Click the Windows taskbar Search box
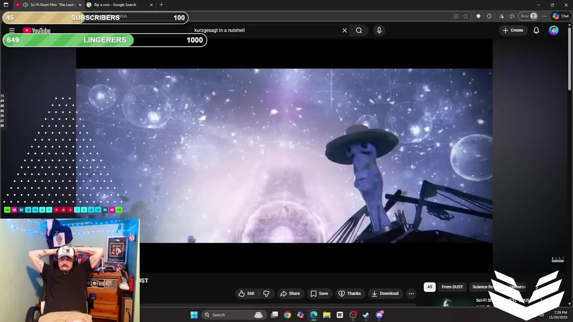Viewport: 573px width, 322px height. 234,315
